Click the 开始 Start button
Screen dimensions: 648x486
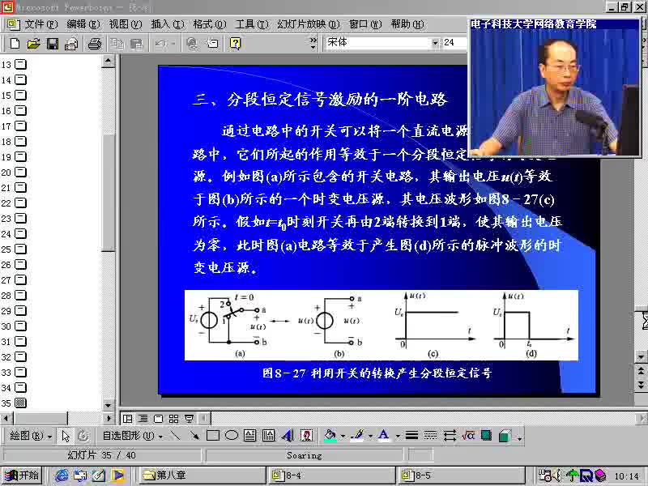pos(22,475)
